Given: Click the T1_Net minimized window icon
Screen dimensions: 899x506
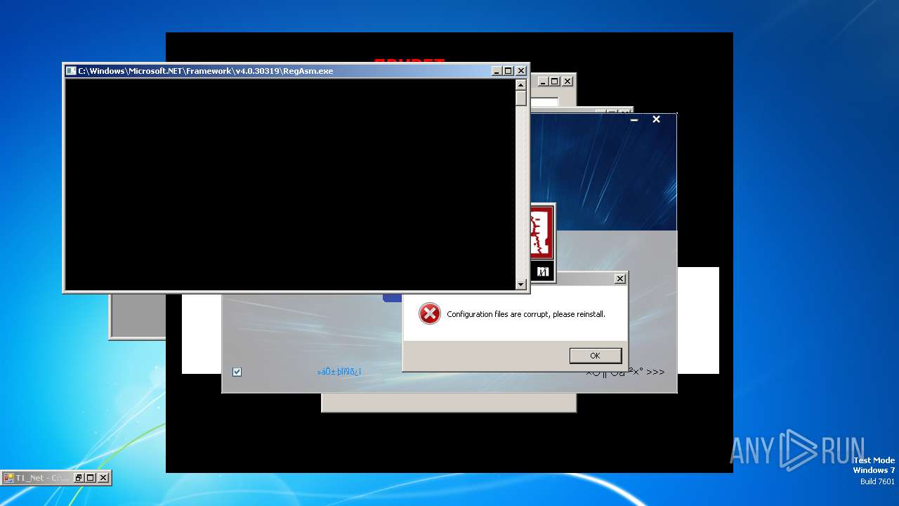Looking at the screenshot, I should [x=9, y=478].
